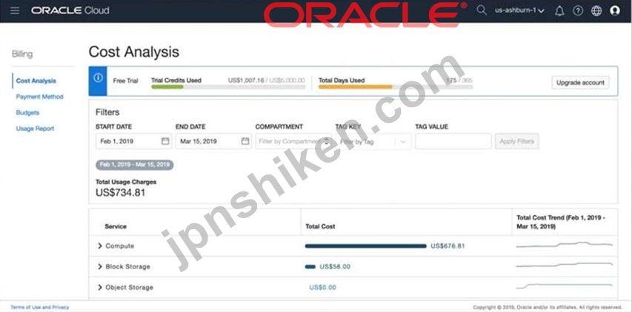Click the Compute cost trend sparkline
This screenshot has width=632, height=312.
pos(565,245)
